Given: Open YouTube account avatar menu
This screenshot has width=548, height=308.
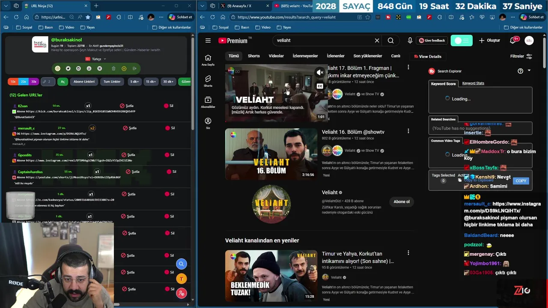Looking at the screenshot, I should coord(529,41).
